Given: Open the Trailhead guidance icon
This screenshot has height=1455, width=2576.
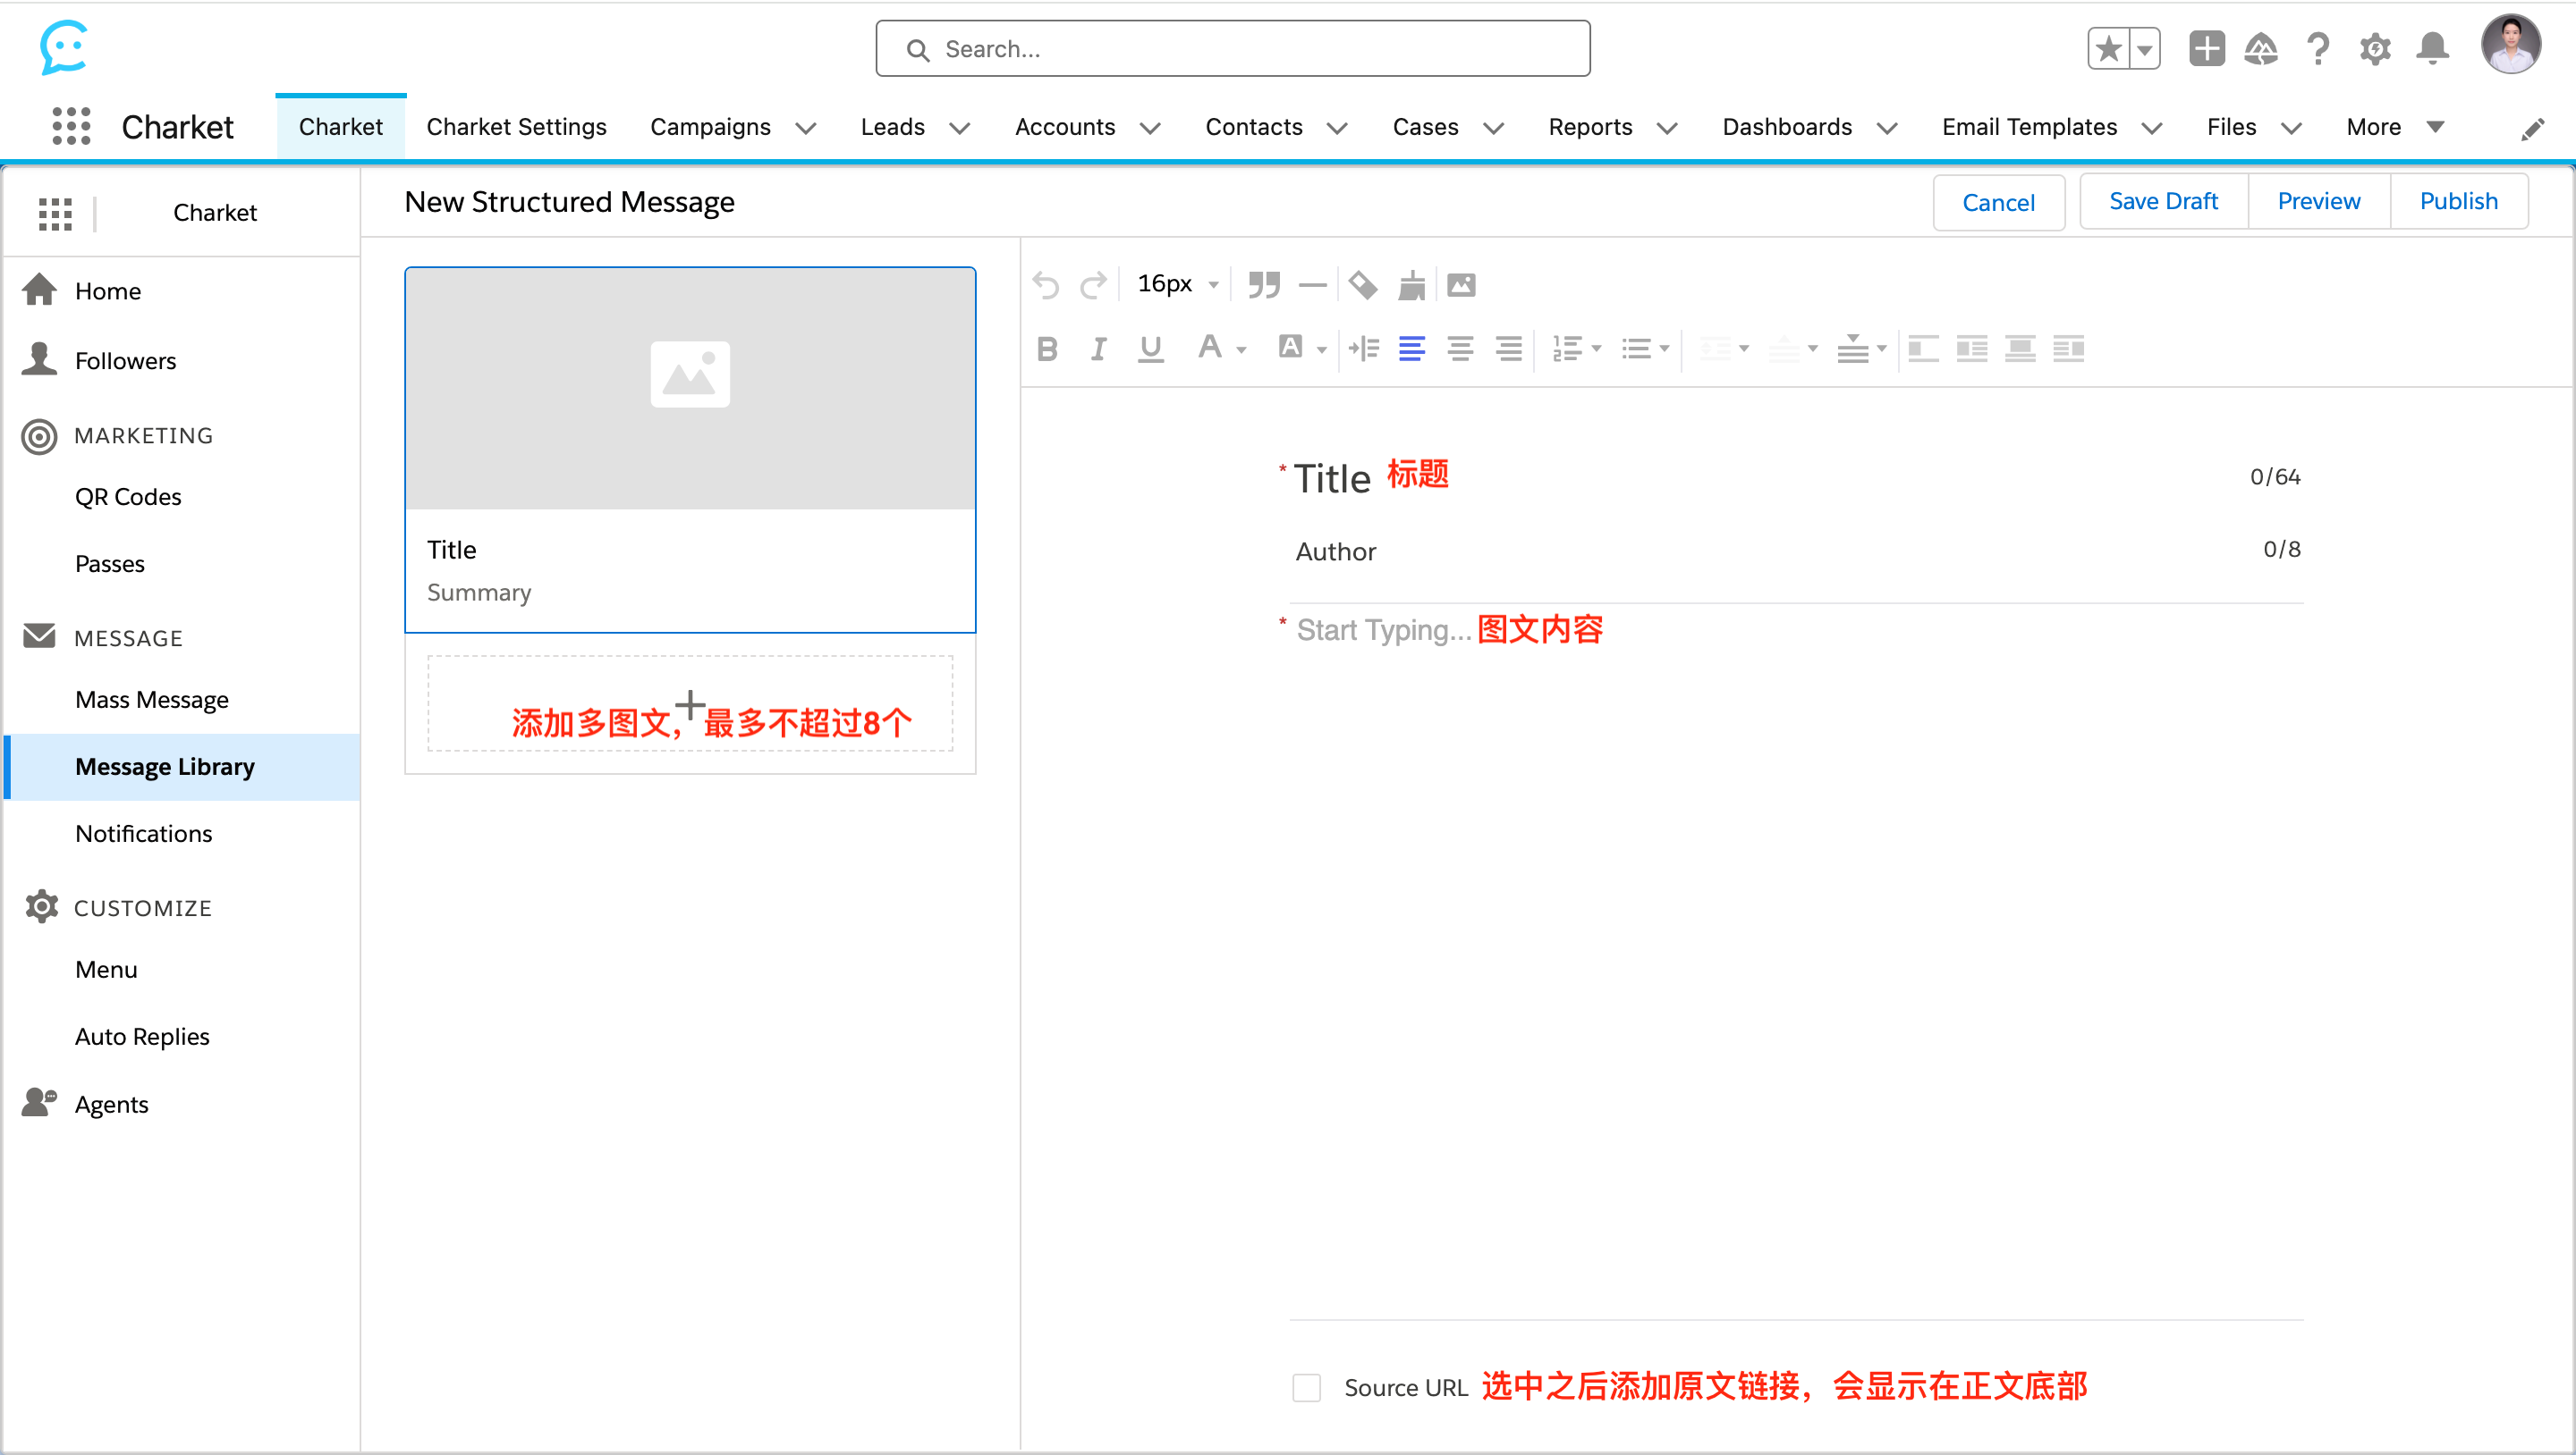Looking at the screenshot, I should [2260, 48].
